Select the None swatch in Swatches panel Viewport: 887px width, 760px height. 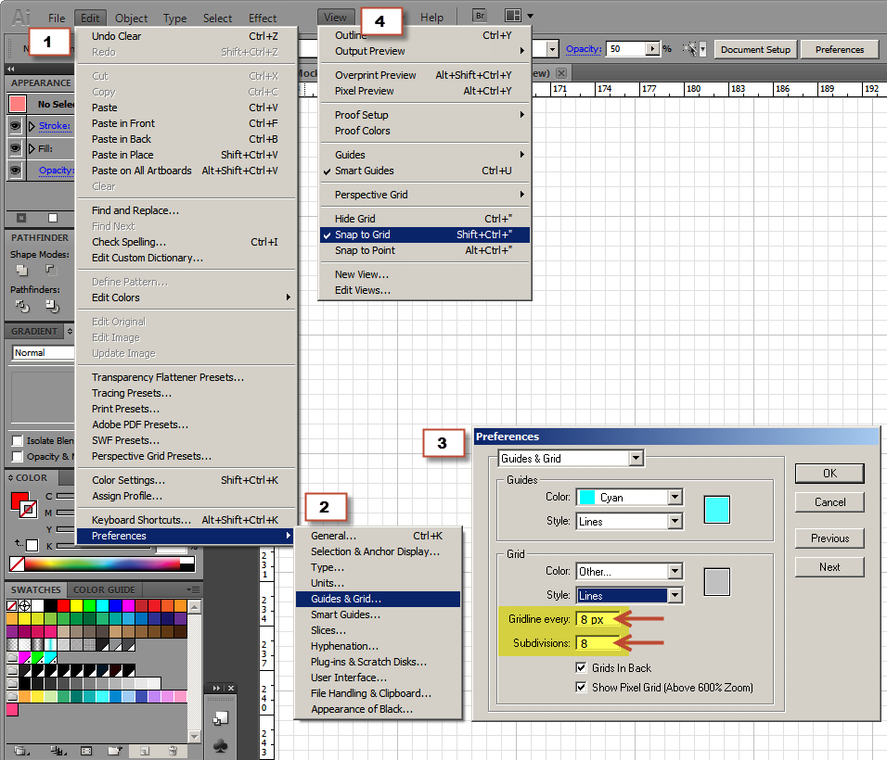pos(12,606)
